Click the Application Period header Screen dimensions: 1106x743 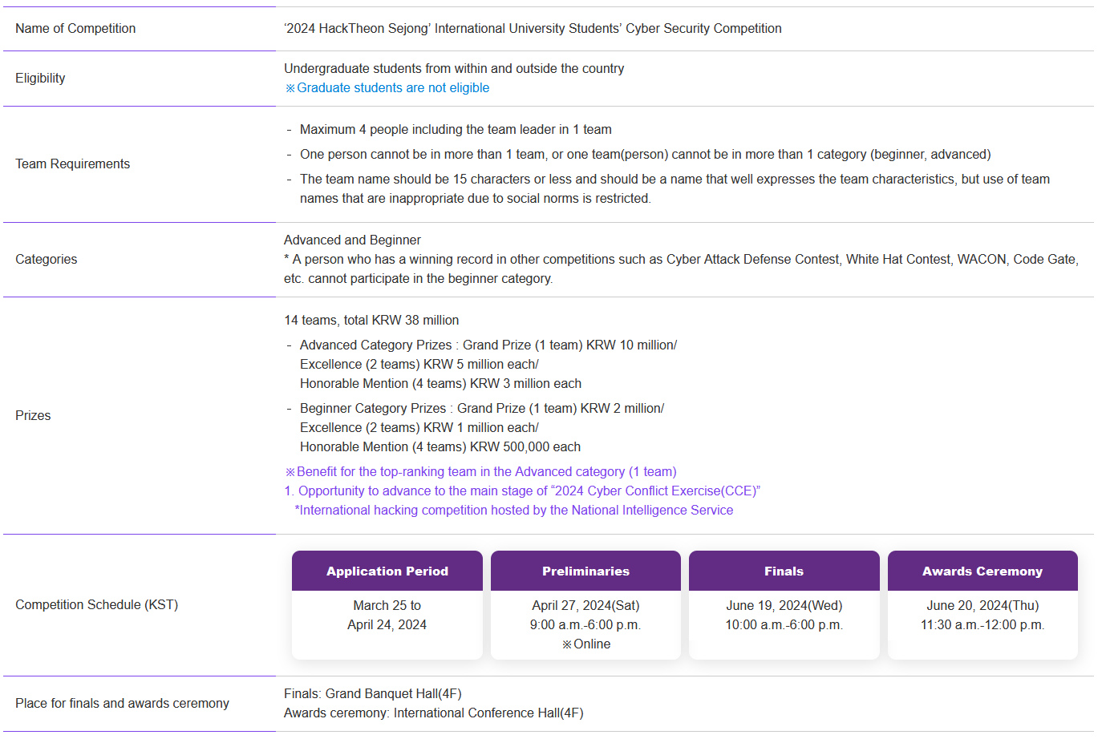click(387, 571)
